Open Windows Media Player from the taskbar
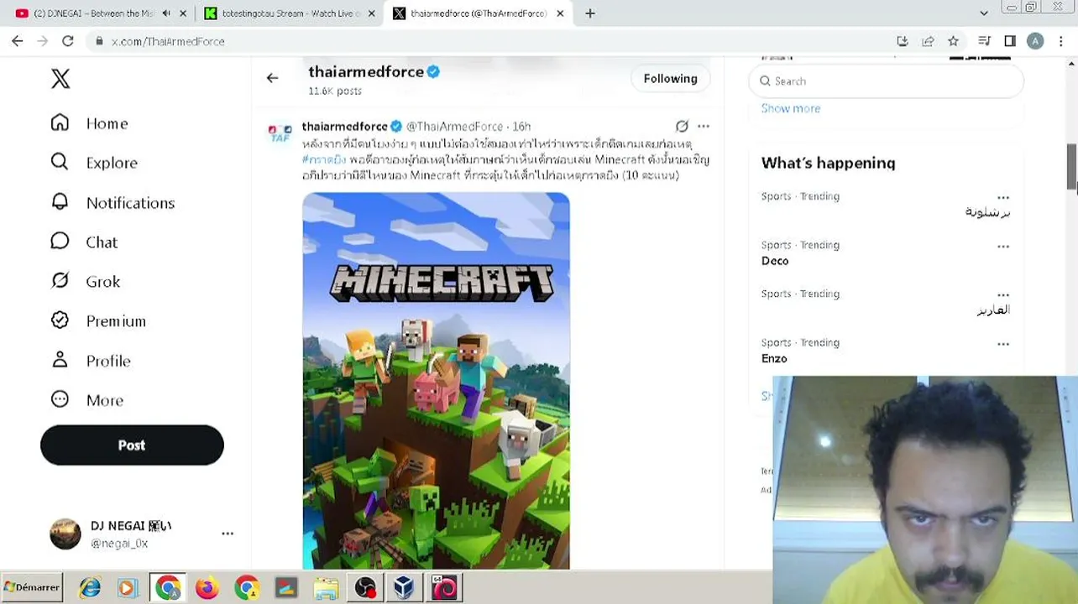Screen dimensions: 1078x604 click(128, 588)
